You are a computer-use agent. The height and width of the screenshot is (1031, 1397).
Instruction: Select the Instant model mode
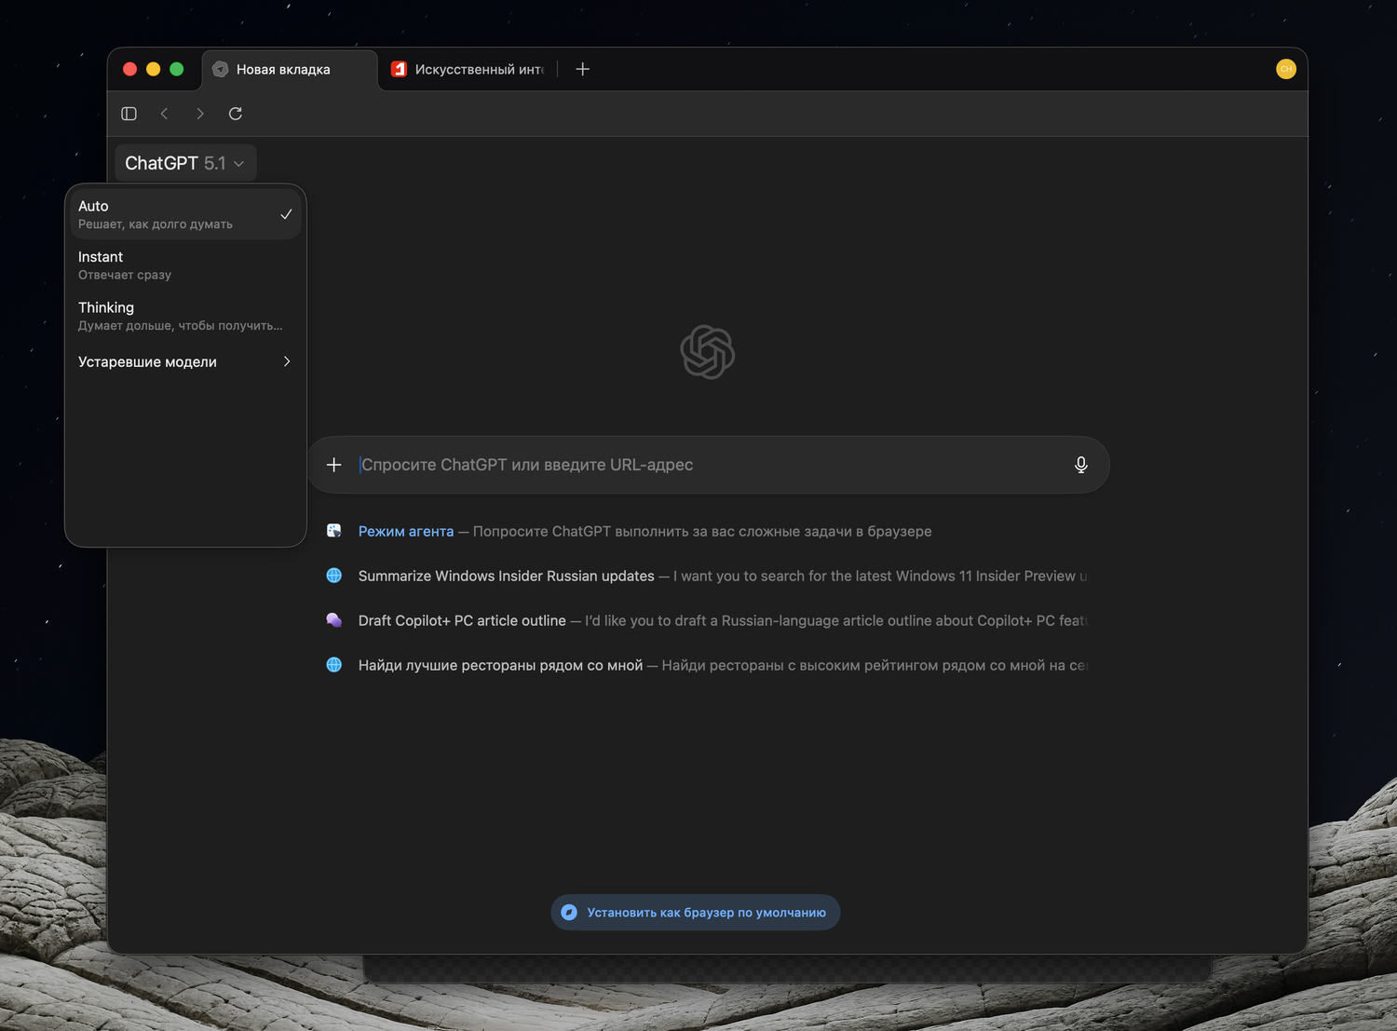pos(185,265)
